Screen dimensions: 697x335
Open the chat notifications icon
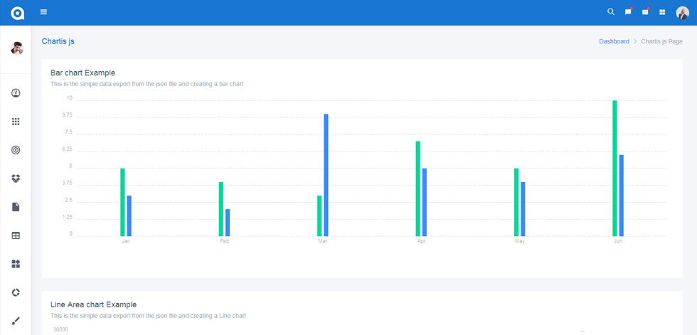[628, 12]
